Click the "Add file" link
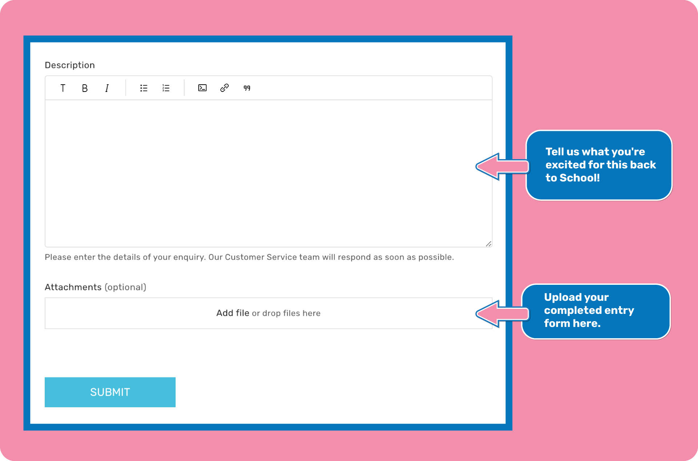 pos(233,313)
